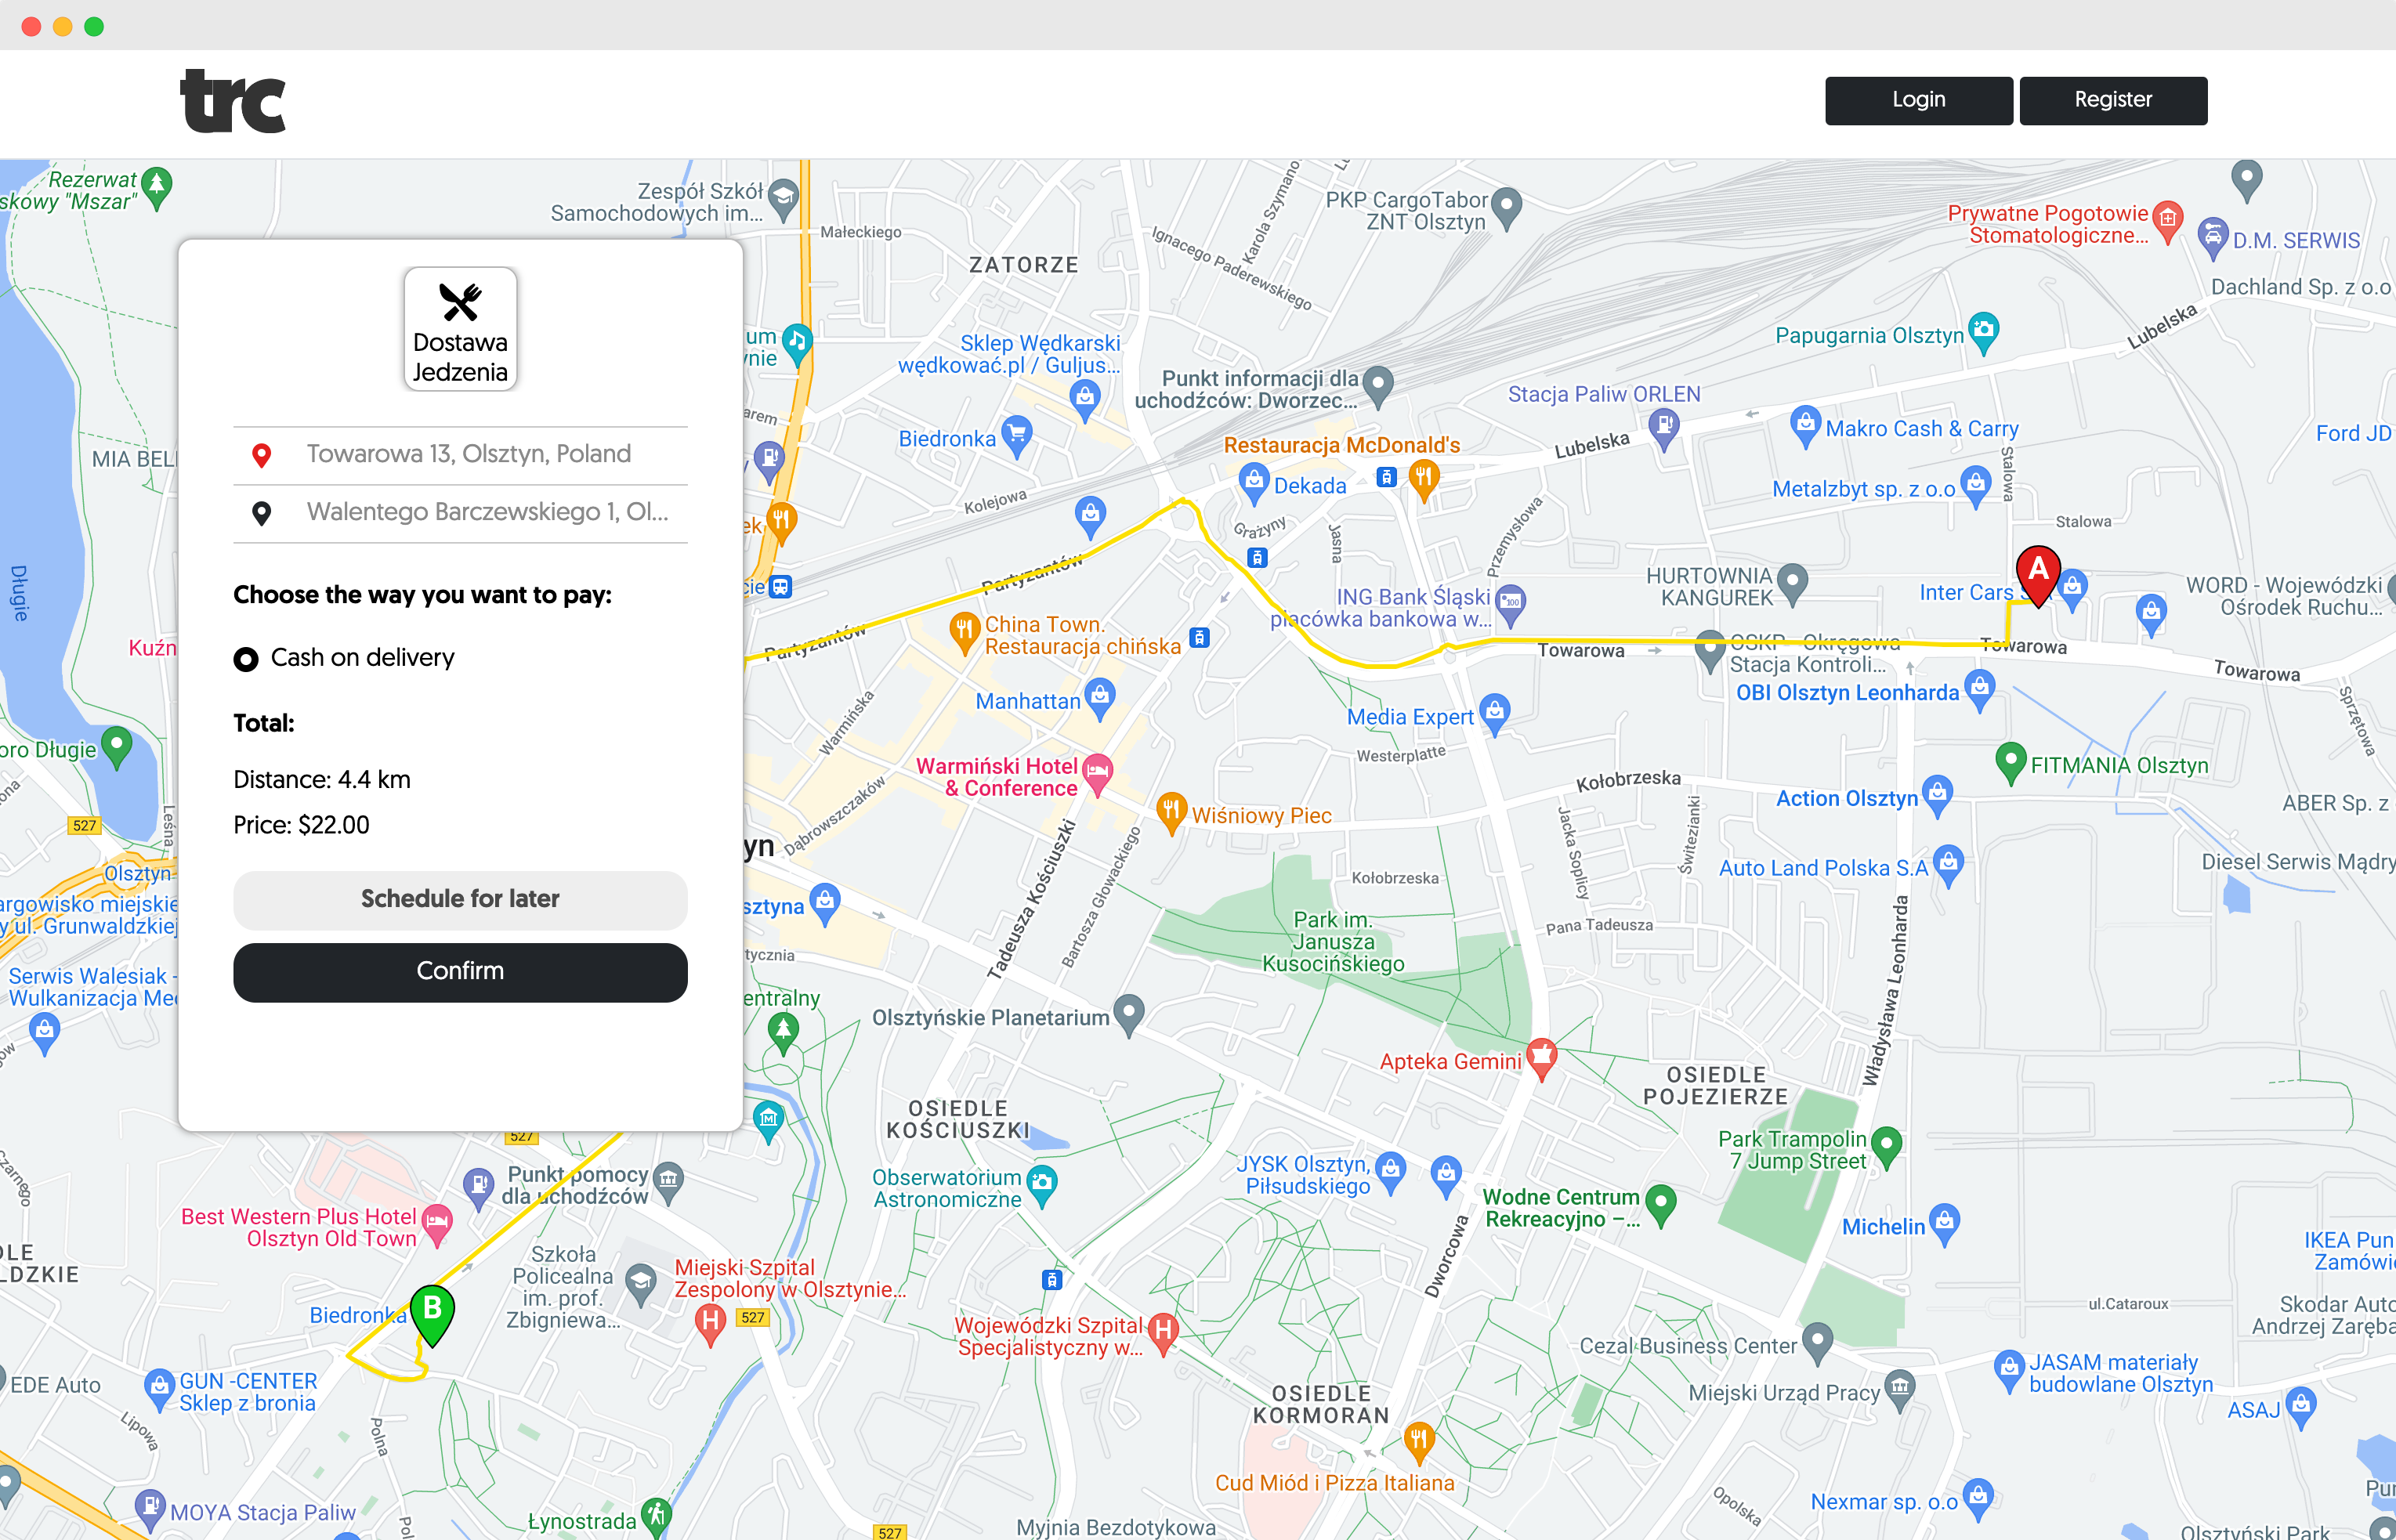Image resolution: width=2396 pixels, height=1540 pixels.
Task: Click the green B destination marker
Action: [432, 1311]
